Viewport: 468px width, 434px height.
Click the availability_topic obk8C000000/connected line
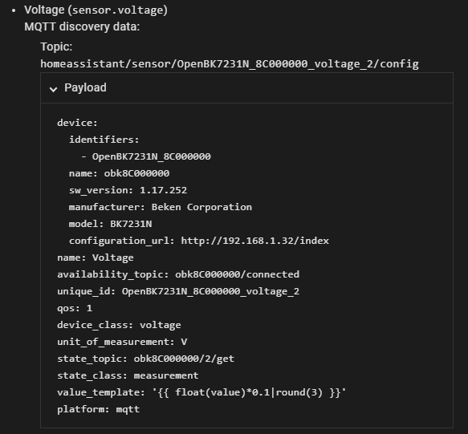pos(178,274)
